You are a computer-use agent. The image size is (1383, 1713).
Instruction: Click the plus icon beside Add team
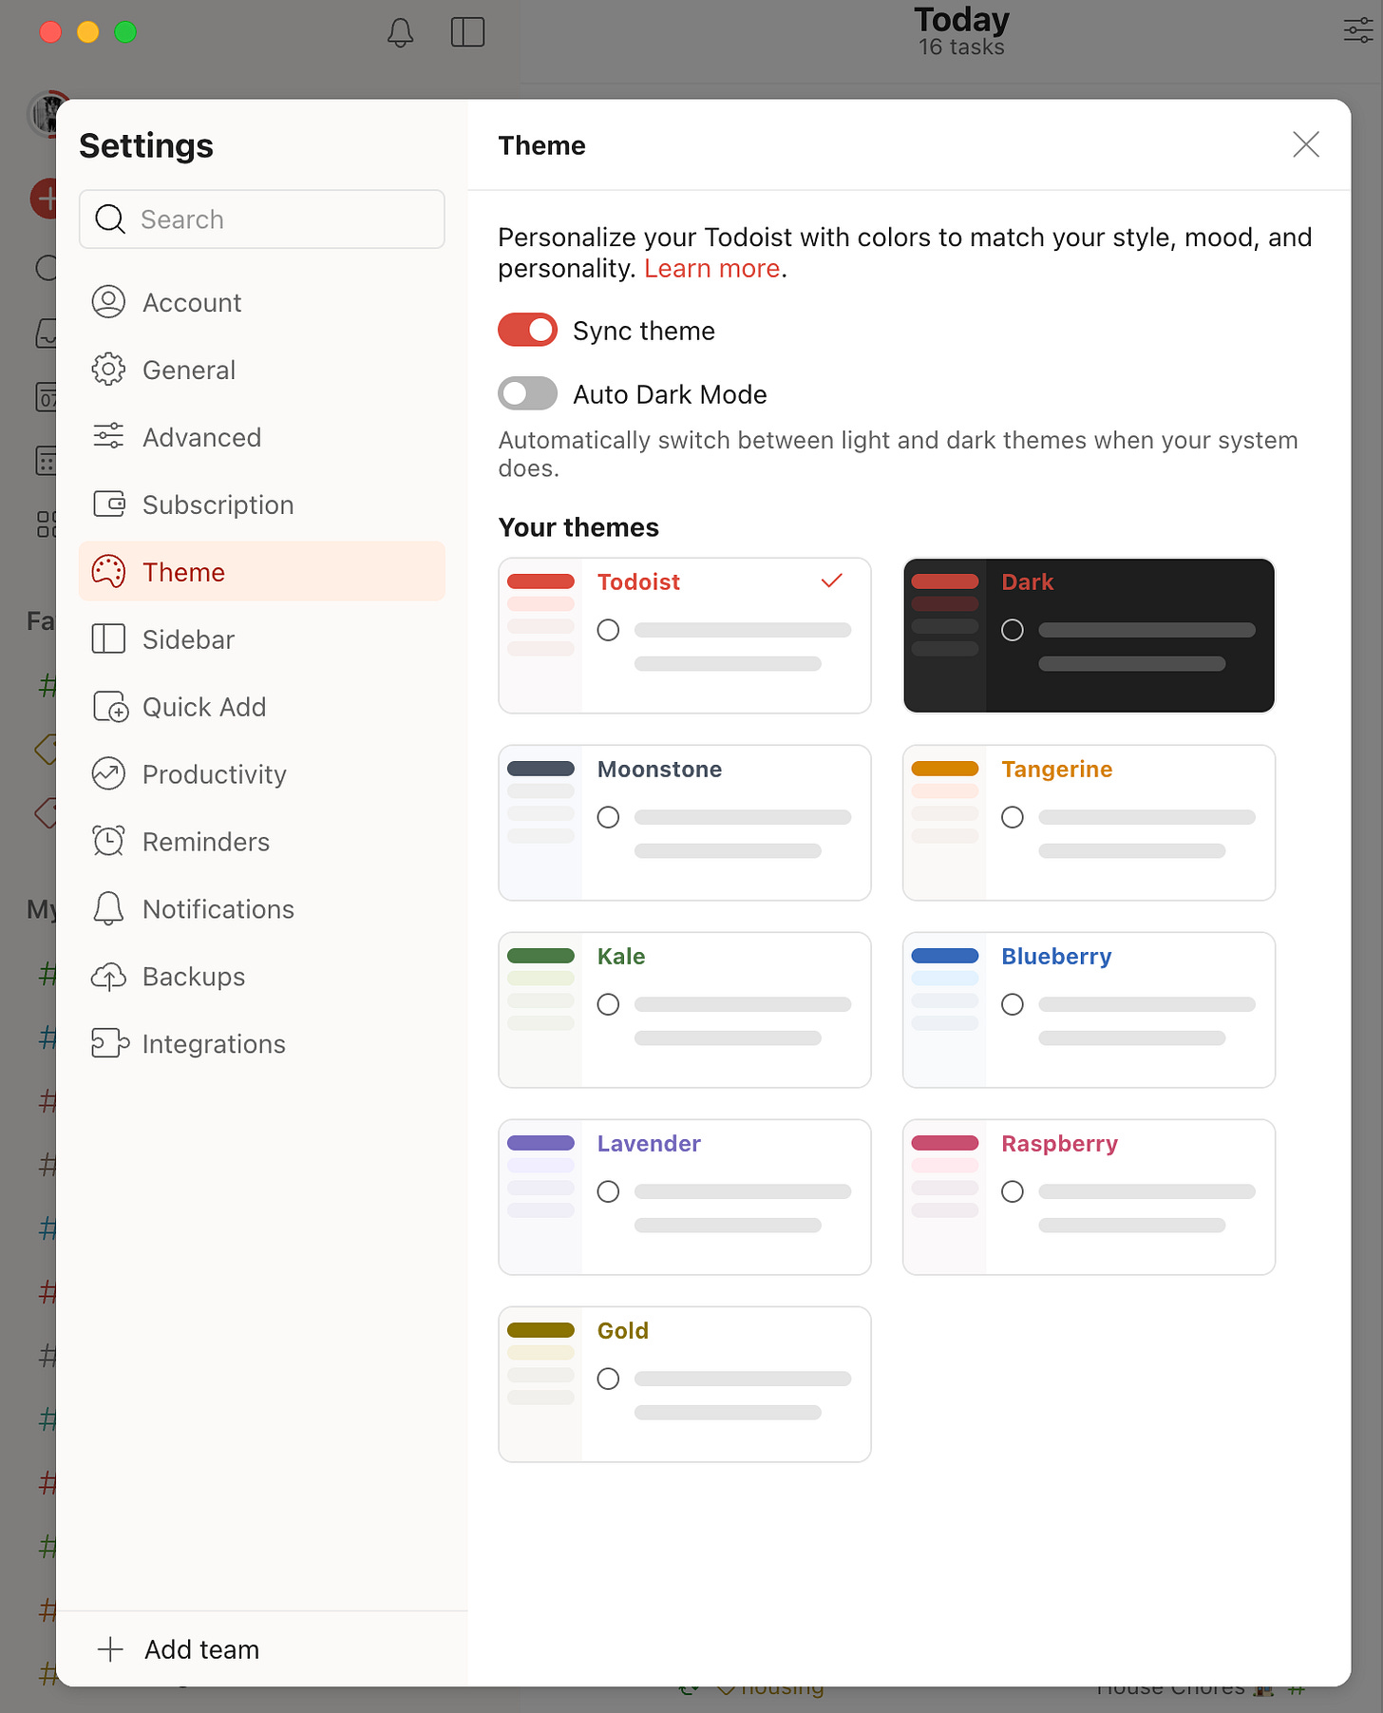[110, 1649]
